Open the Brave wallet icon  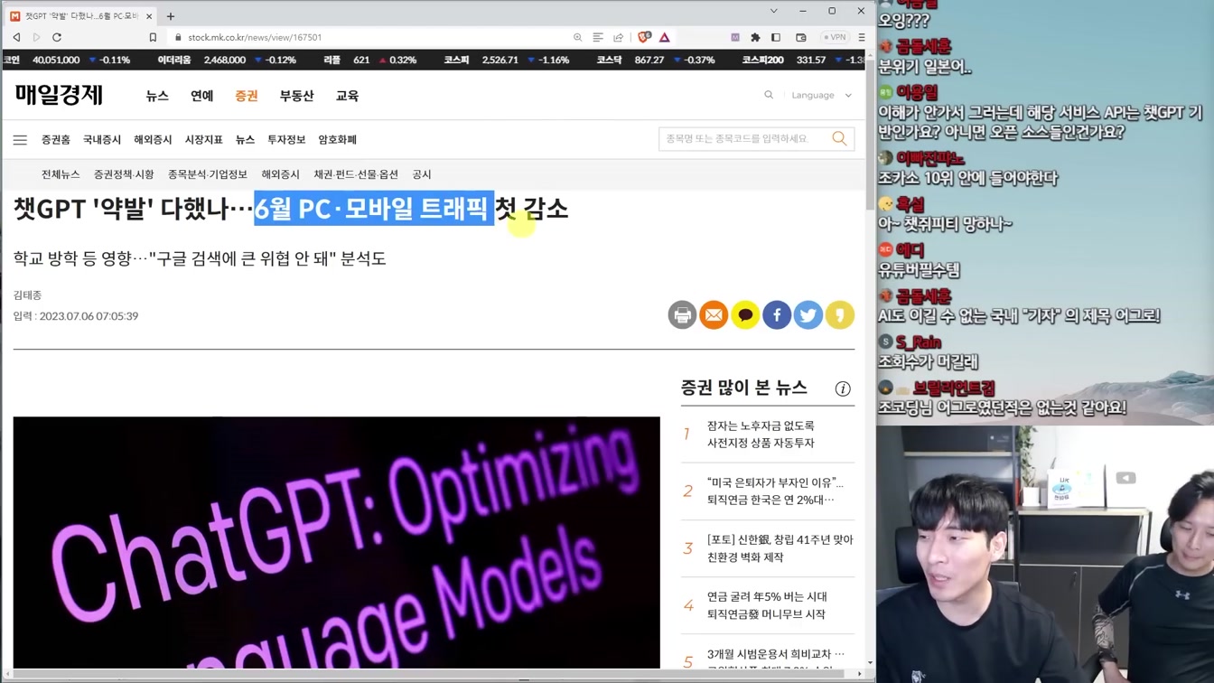coord(801,37)
